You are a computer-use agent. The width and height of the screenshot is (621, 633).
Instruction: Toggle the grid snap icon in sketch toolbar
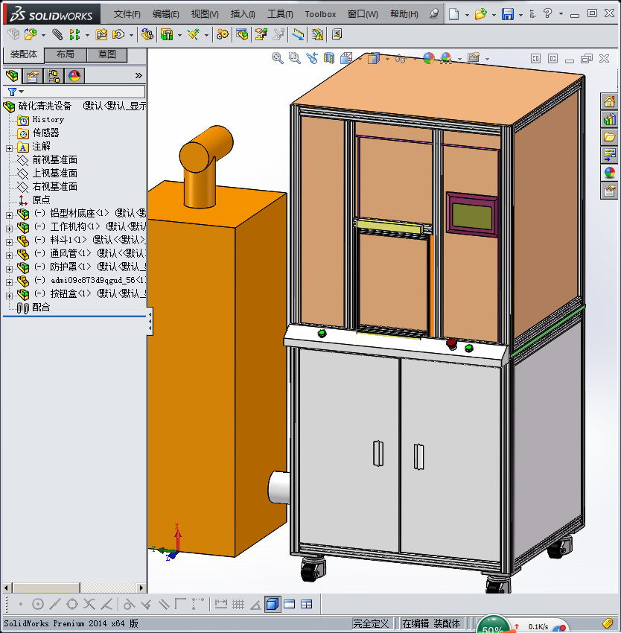point(238,604)
